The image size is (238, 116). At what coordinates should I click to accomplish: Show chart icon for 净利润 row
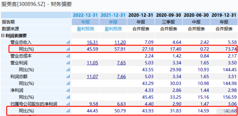68,90
